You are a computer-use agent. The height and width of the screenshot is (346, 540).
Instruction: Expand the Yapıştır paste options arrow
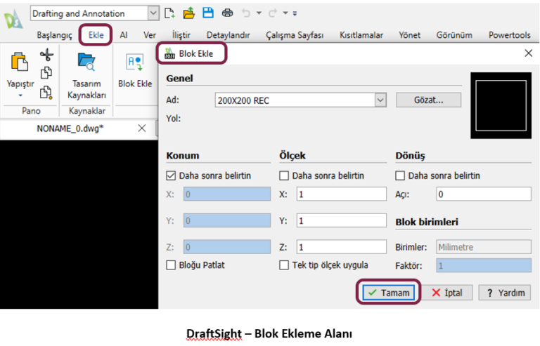pos(20,95)
